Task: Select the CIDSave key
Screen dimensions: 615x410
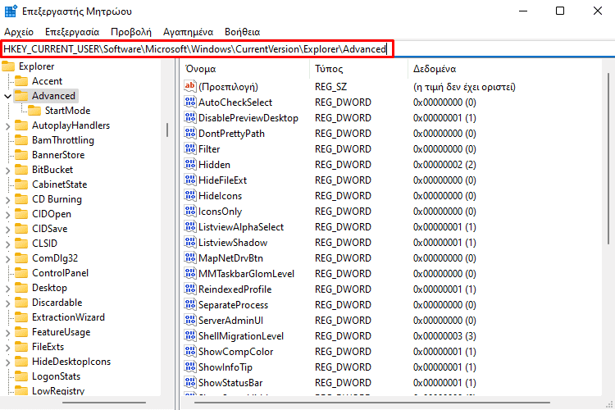Action: coord(49,229)
